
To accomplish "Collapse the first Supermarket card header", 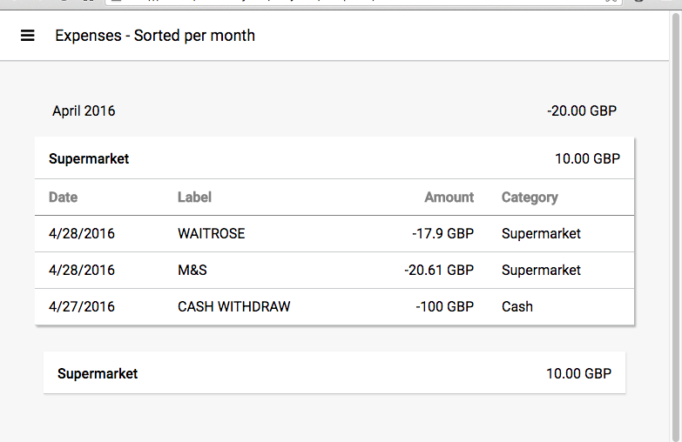I will pos(334,158).
